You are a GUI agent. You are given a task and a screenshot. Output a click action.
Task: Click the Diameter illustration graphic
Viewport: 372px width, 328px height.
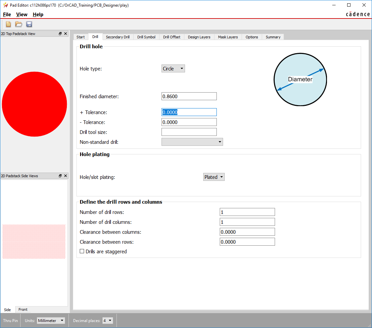tap(301, 79)
